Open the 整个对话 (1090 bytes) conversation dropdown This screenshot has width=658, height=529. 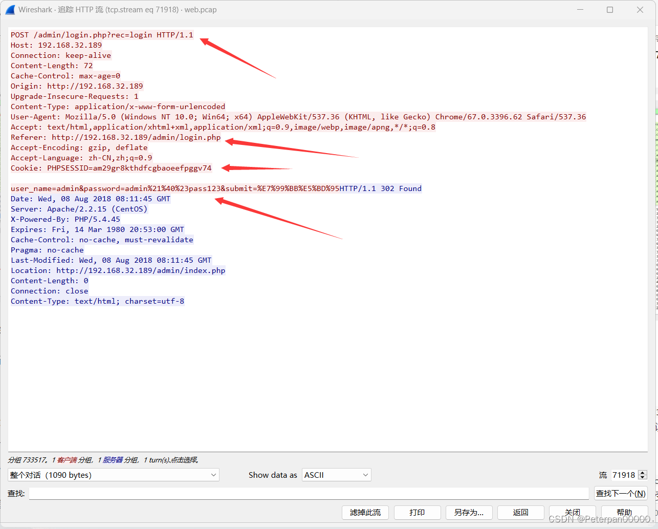[114, 475]
